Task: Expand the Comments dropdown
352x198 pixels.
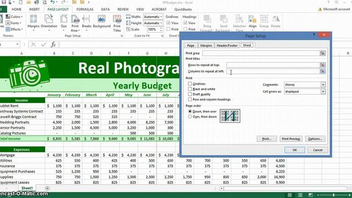Action: 323,85
